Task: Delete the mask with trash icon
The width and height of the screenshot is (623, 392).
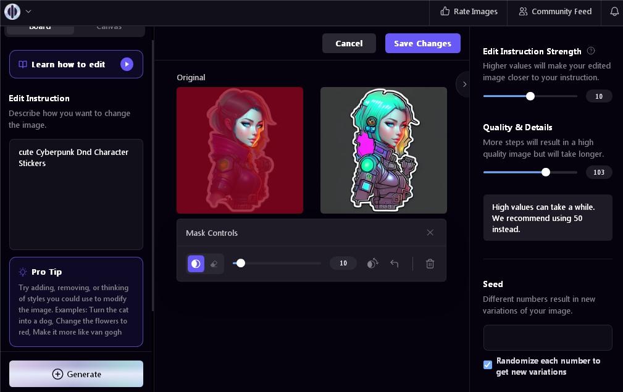Action: pos(430,264)
